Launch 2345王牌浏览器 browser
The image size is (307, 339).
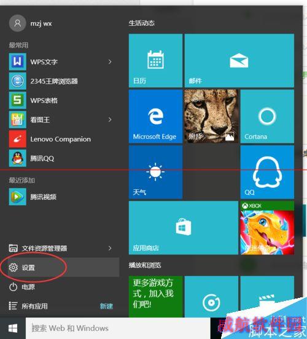click(x=60, y=82)
